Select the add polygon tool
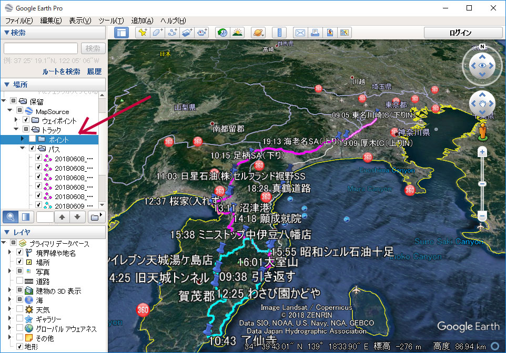Image resolution: width=506 pixels, height=353 pixels. tap(157, 33)
